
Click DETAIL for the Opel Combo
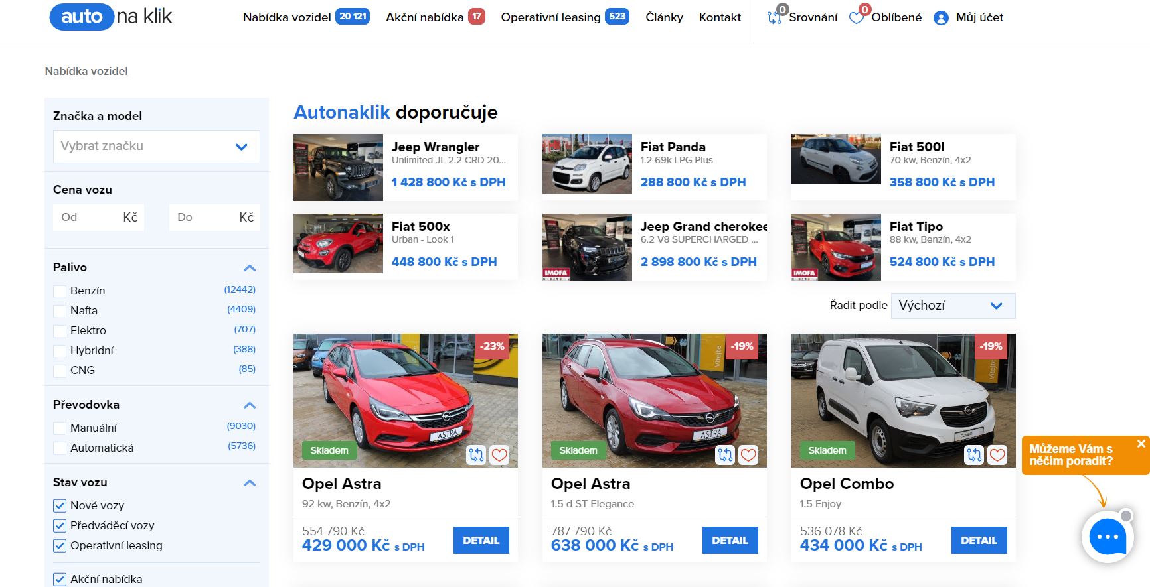coord(979,541)
